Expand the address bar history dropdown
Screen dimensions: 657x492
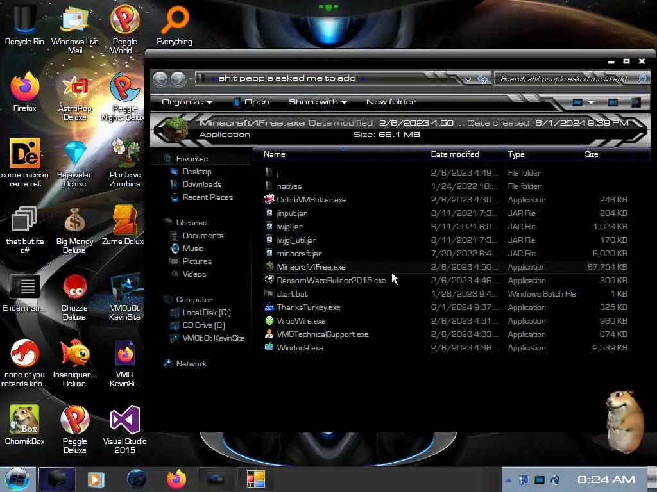pyautogui.click(x=468, y=79)
